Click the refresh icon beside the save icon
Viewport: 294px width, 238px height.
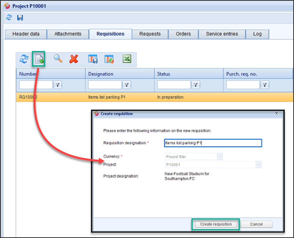[9, 18]
